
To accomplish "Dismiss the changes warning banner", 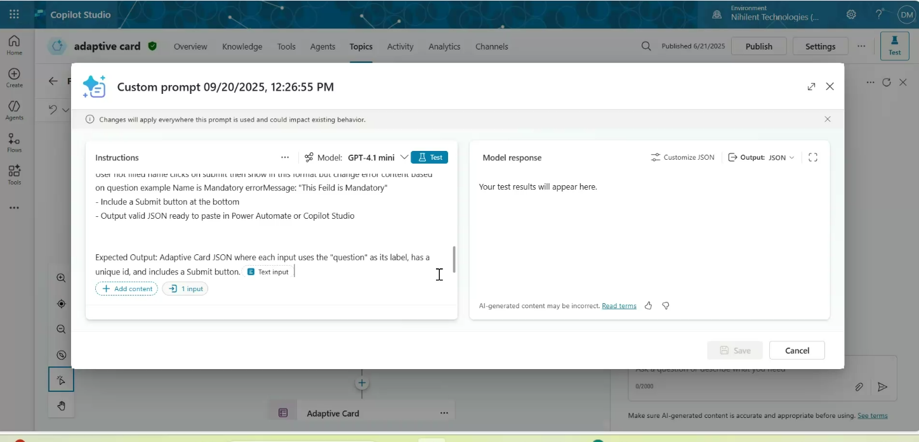I will [828, 119].
